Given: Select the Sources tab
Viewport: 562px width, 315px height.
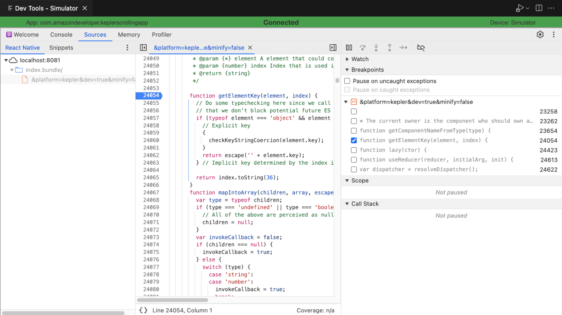Looking at the screenshot, I should tap(95, 35).
